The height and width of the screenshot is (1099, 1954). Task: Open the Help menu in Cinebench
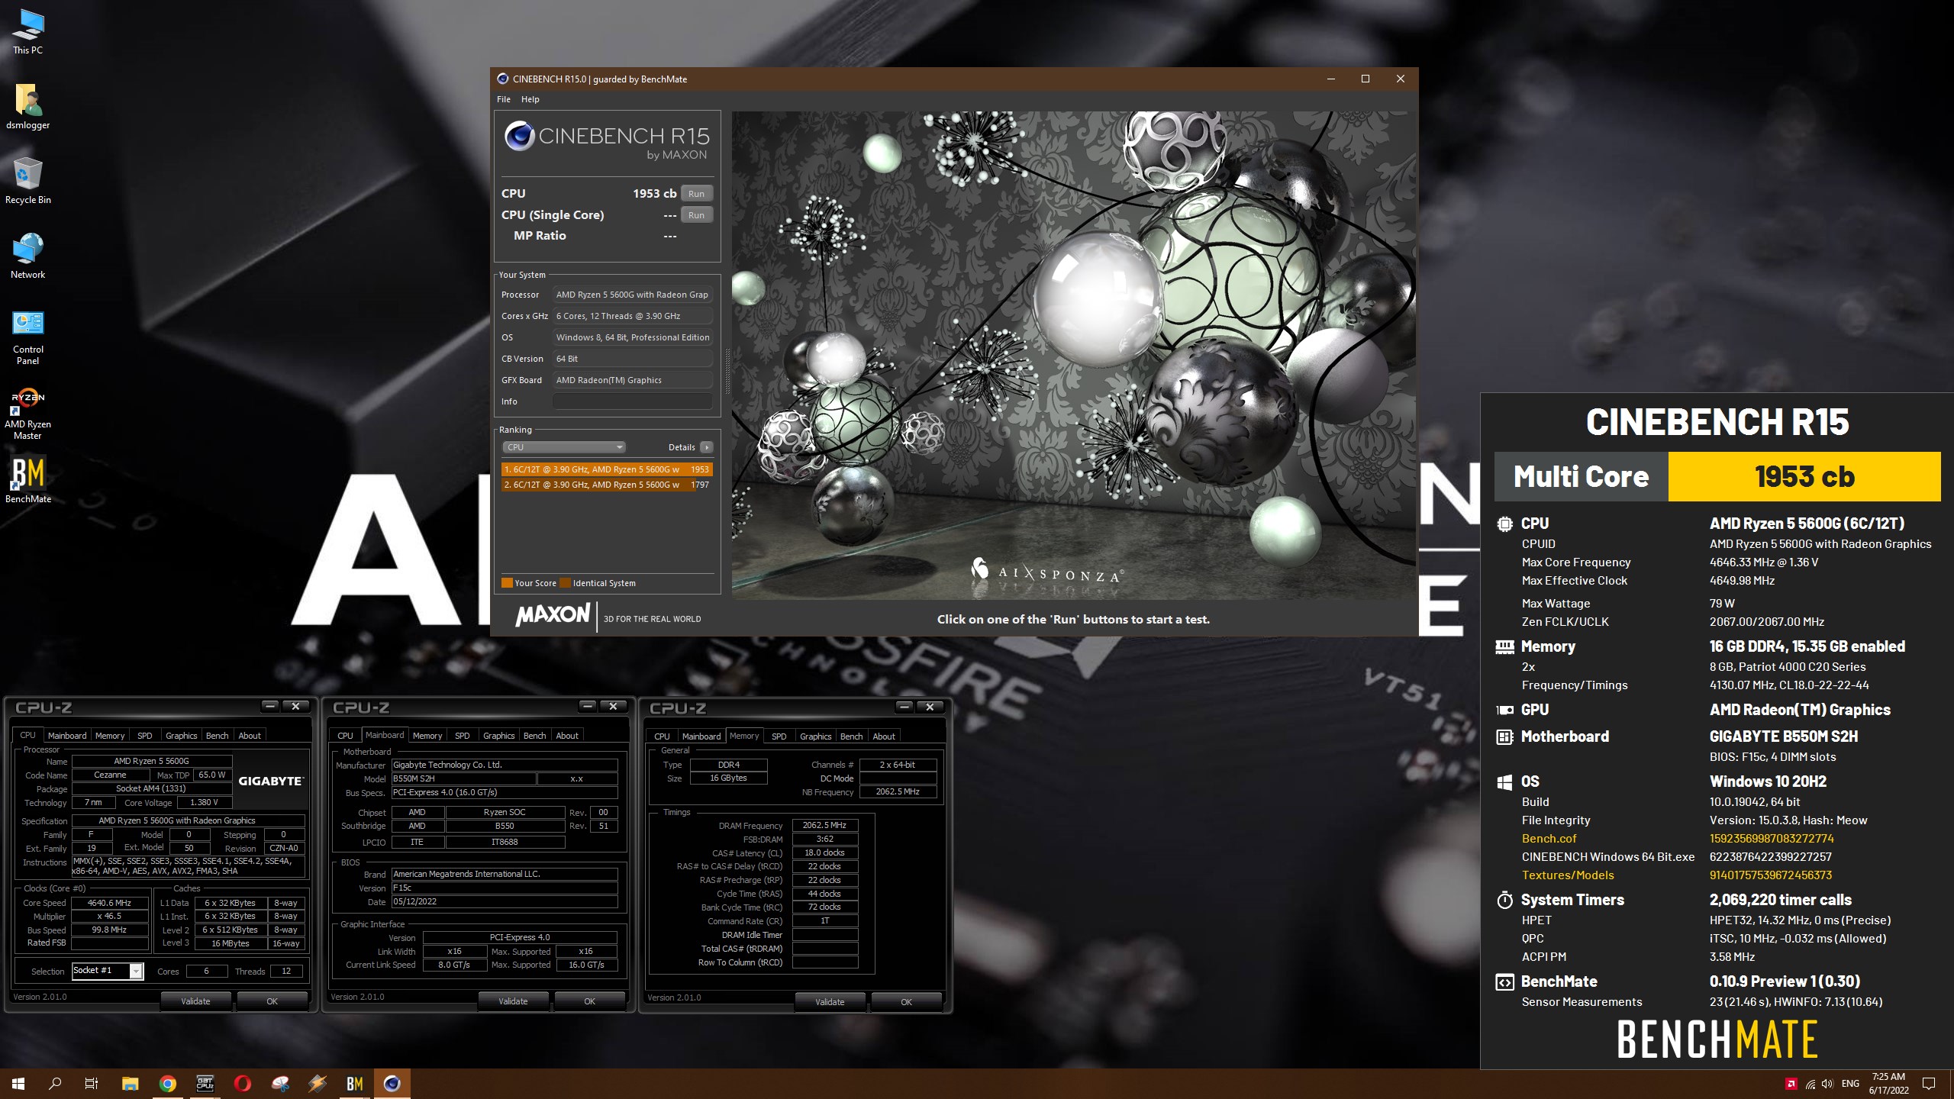(x=530, y=99)
